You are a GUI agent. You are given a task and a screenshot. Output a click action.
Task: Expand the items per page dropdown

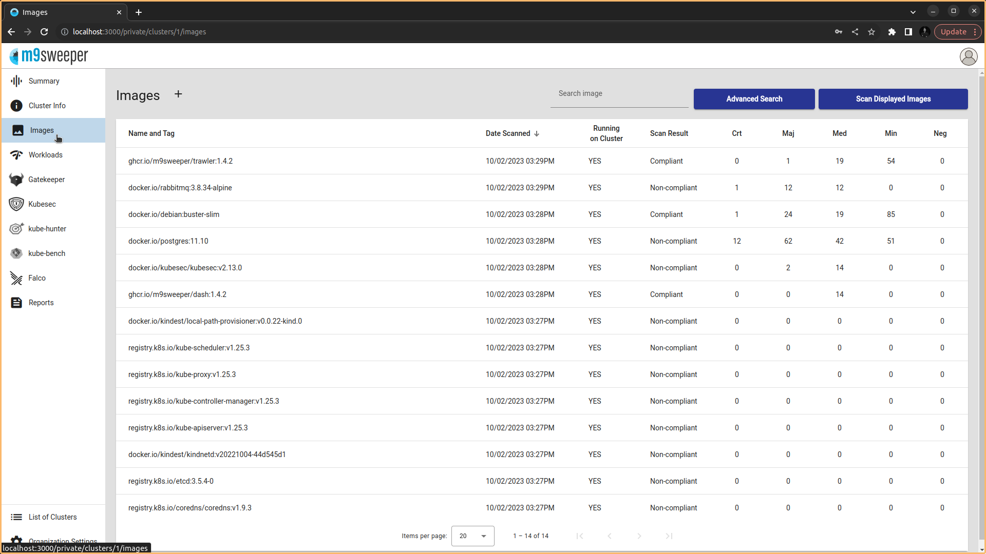[472, 536]
